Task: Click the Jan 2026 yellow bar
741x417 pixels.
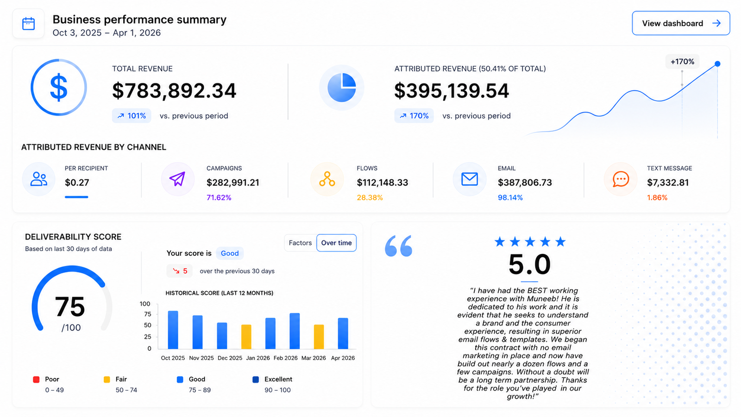Action: click(246, 337)
